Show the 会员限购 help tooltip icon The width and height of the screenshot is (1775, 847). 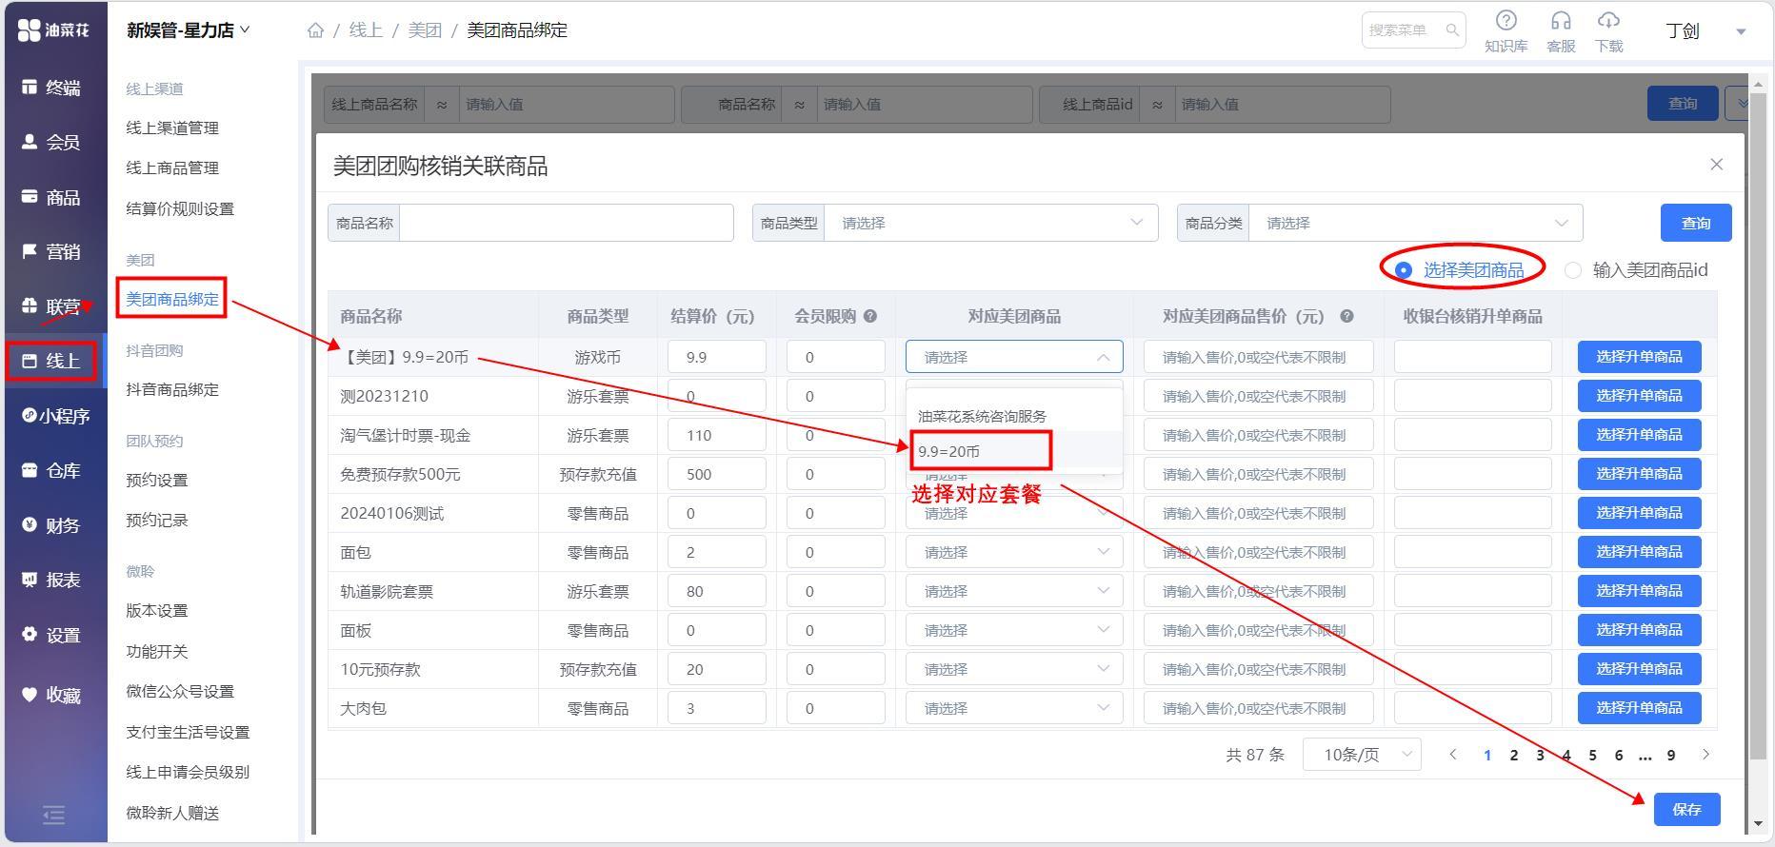[869, 316]
